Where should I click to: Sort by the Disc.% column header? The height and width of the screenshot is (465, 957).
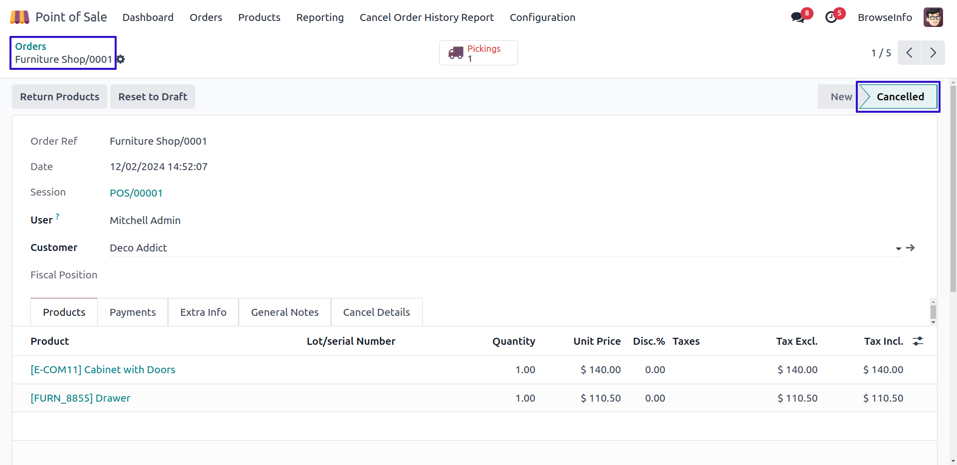pos(648,341)
